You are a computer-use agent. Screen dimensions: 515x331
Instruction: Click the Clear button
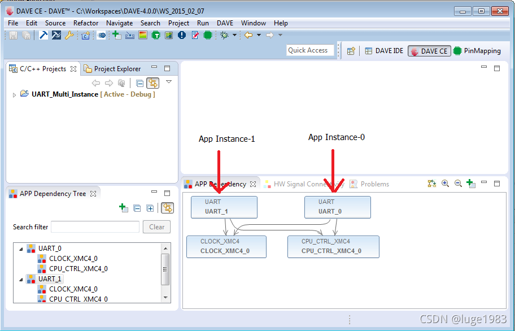click(x=156, y=227)
